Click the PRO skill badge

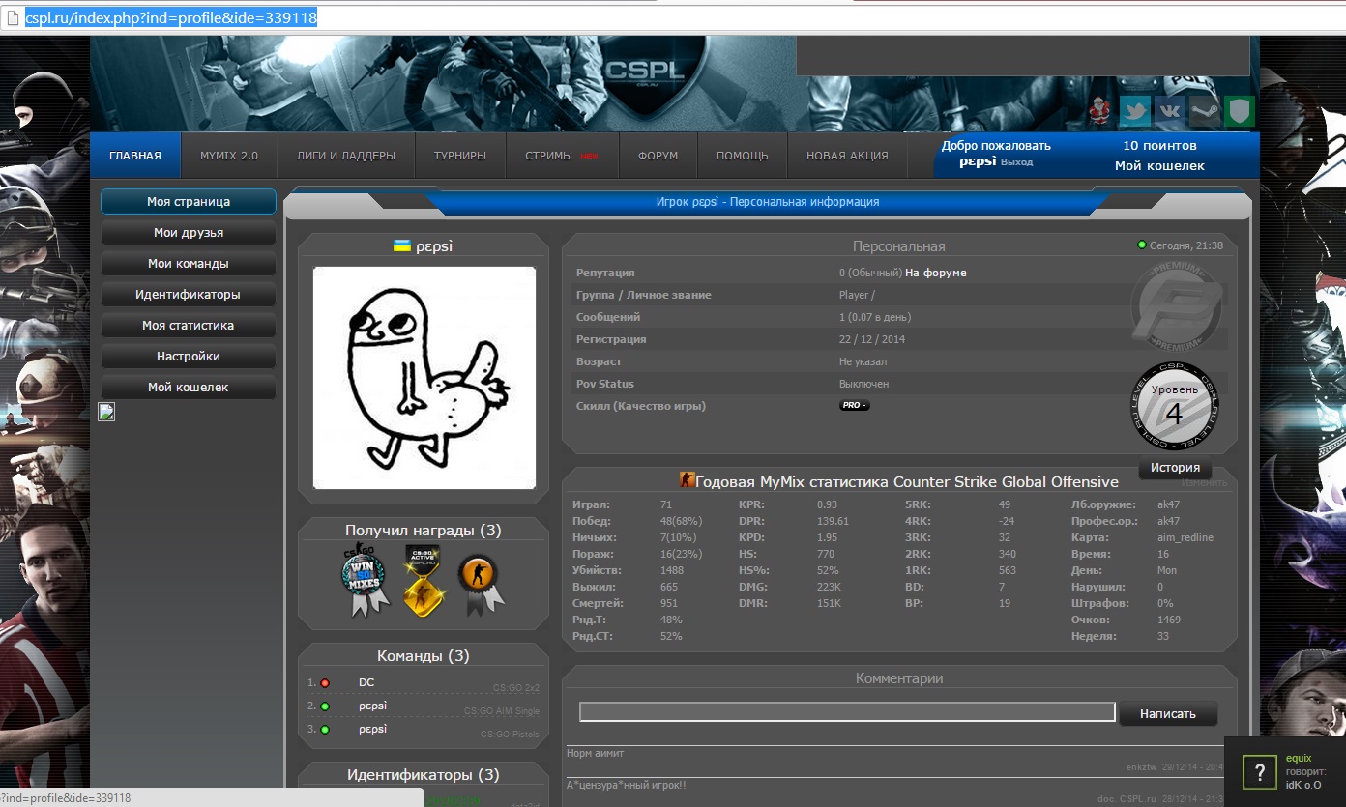click(855, 406)
